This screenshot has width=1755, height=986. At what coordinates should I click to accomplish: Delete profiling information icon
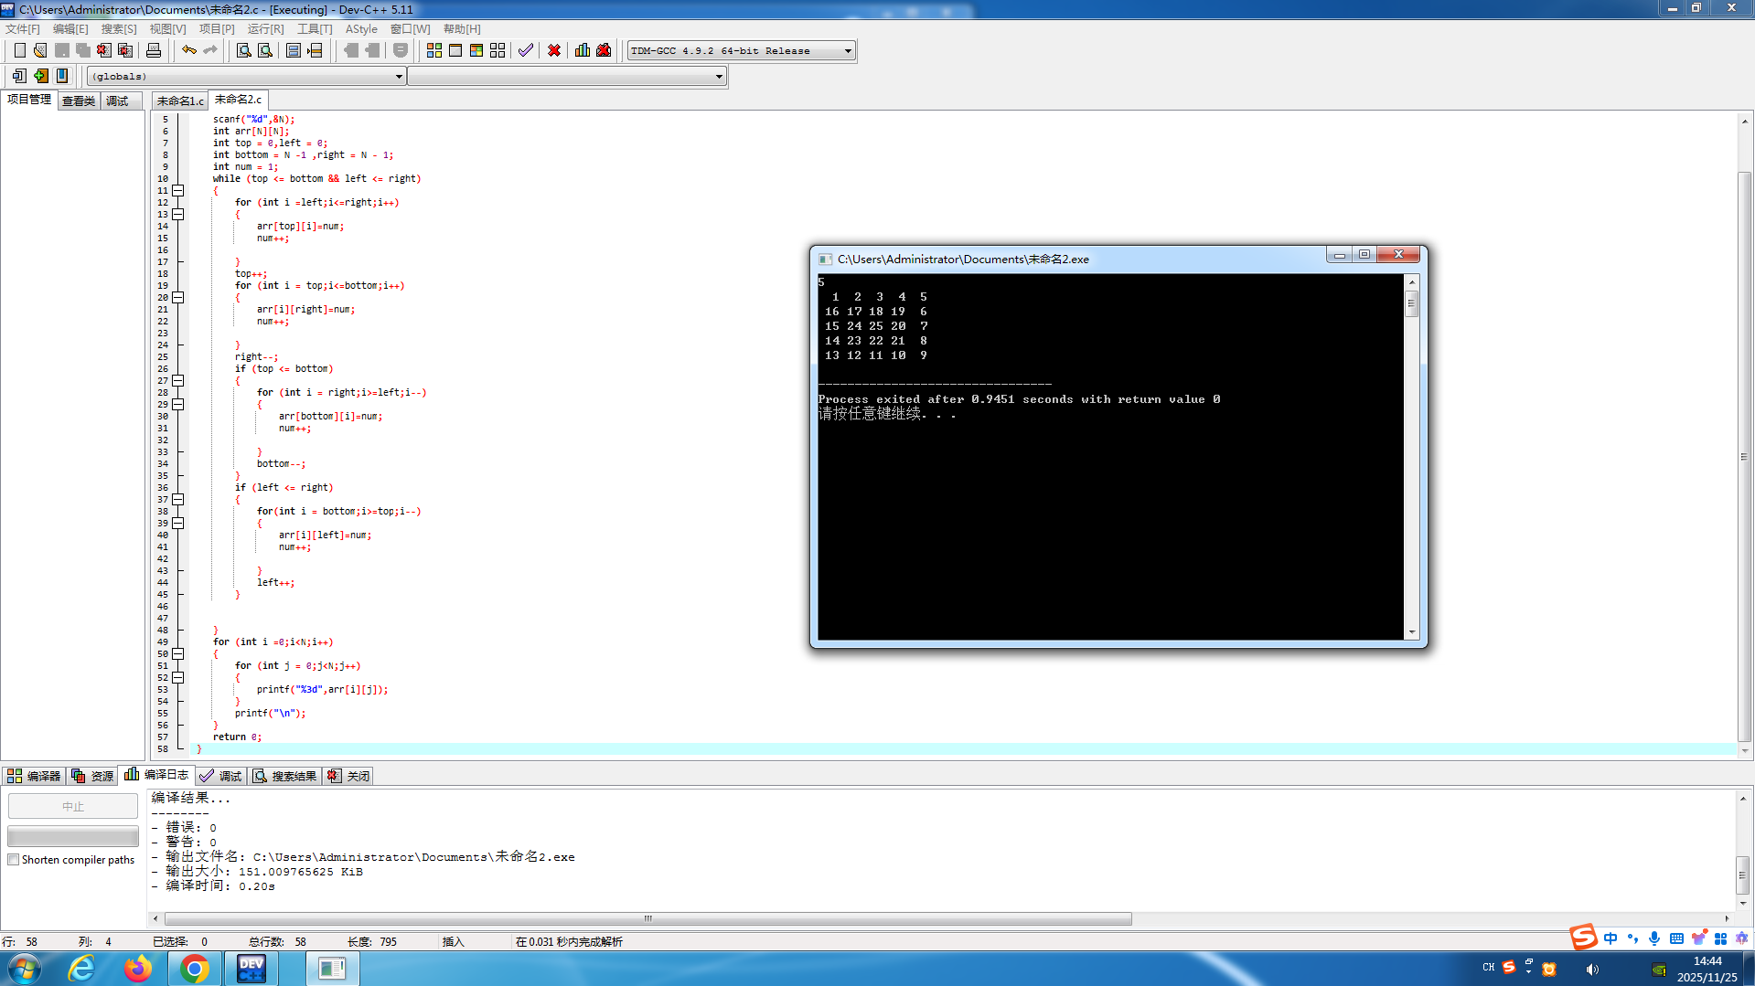click(604, 50)
